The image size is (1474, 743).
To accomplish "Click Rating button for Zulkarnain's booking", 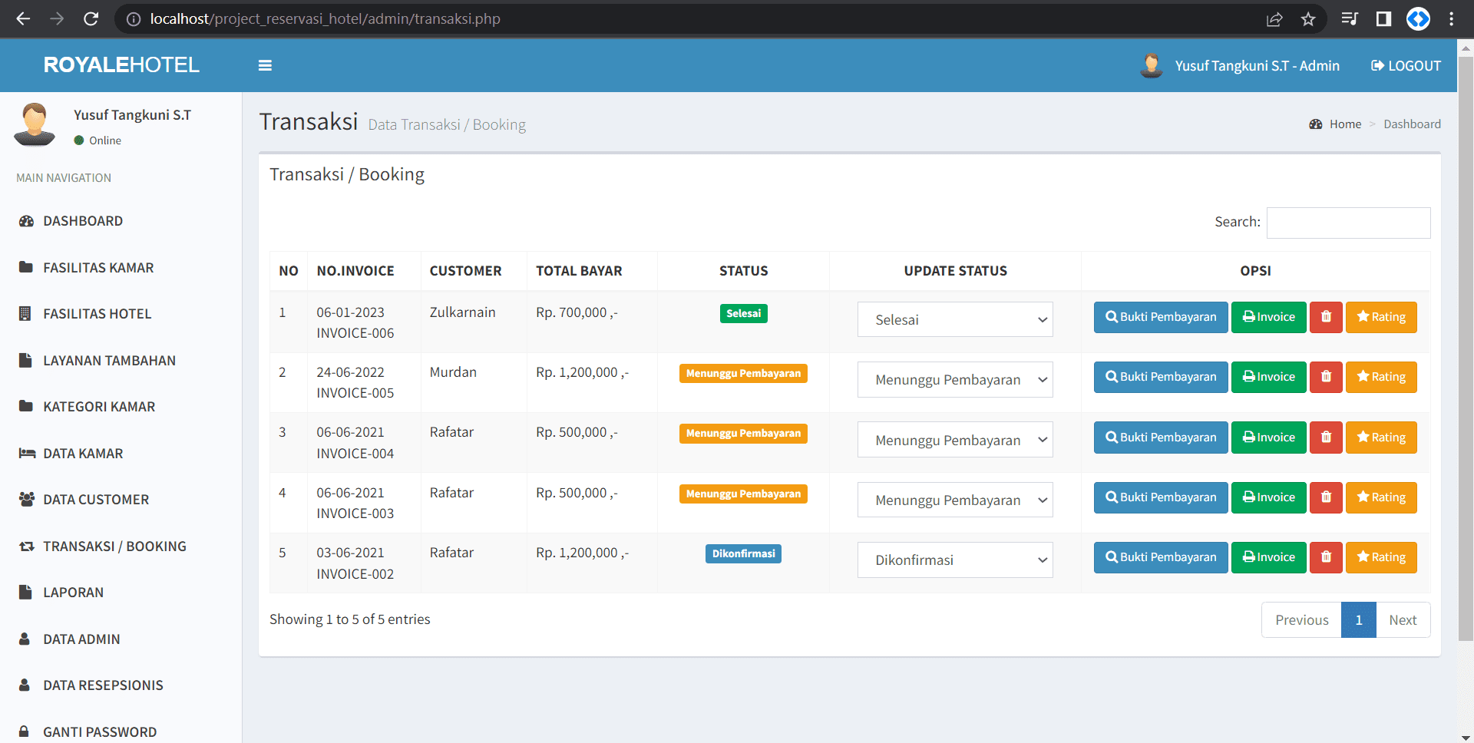I will coord(1380,317).
